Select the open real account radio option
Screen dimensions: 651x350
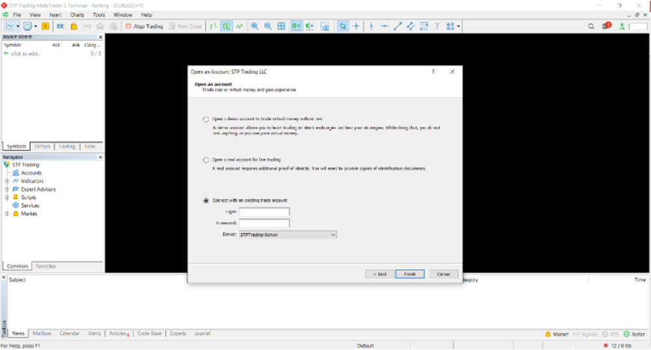pos(206,159)
